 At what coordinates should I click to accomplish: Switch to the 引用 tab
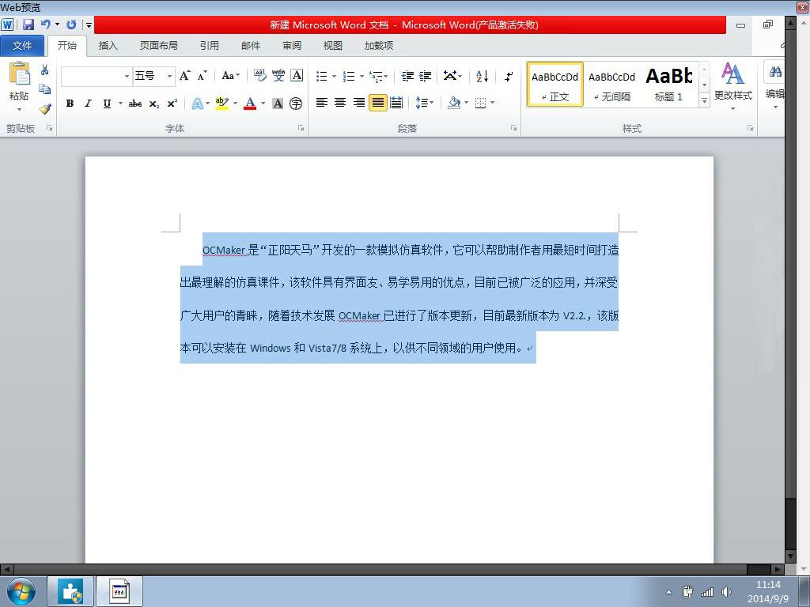tap(209, 45)
